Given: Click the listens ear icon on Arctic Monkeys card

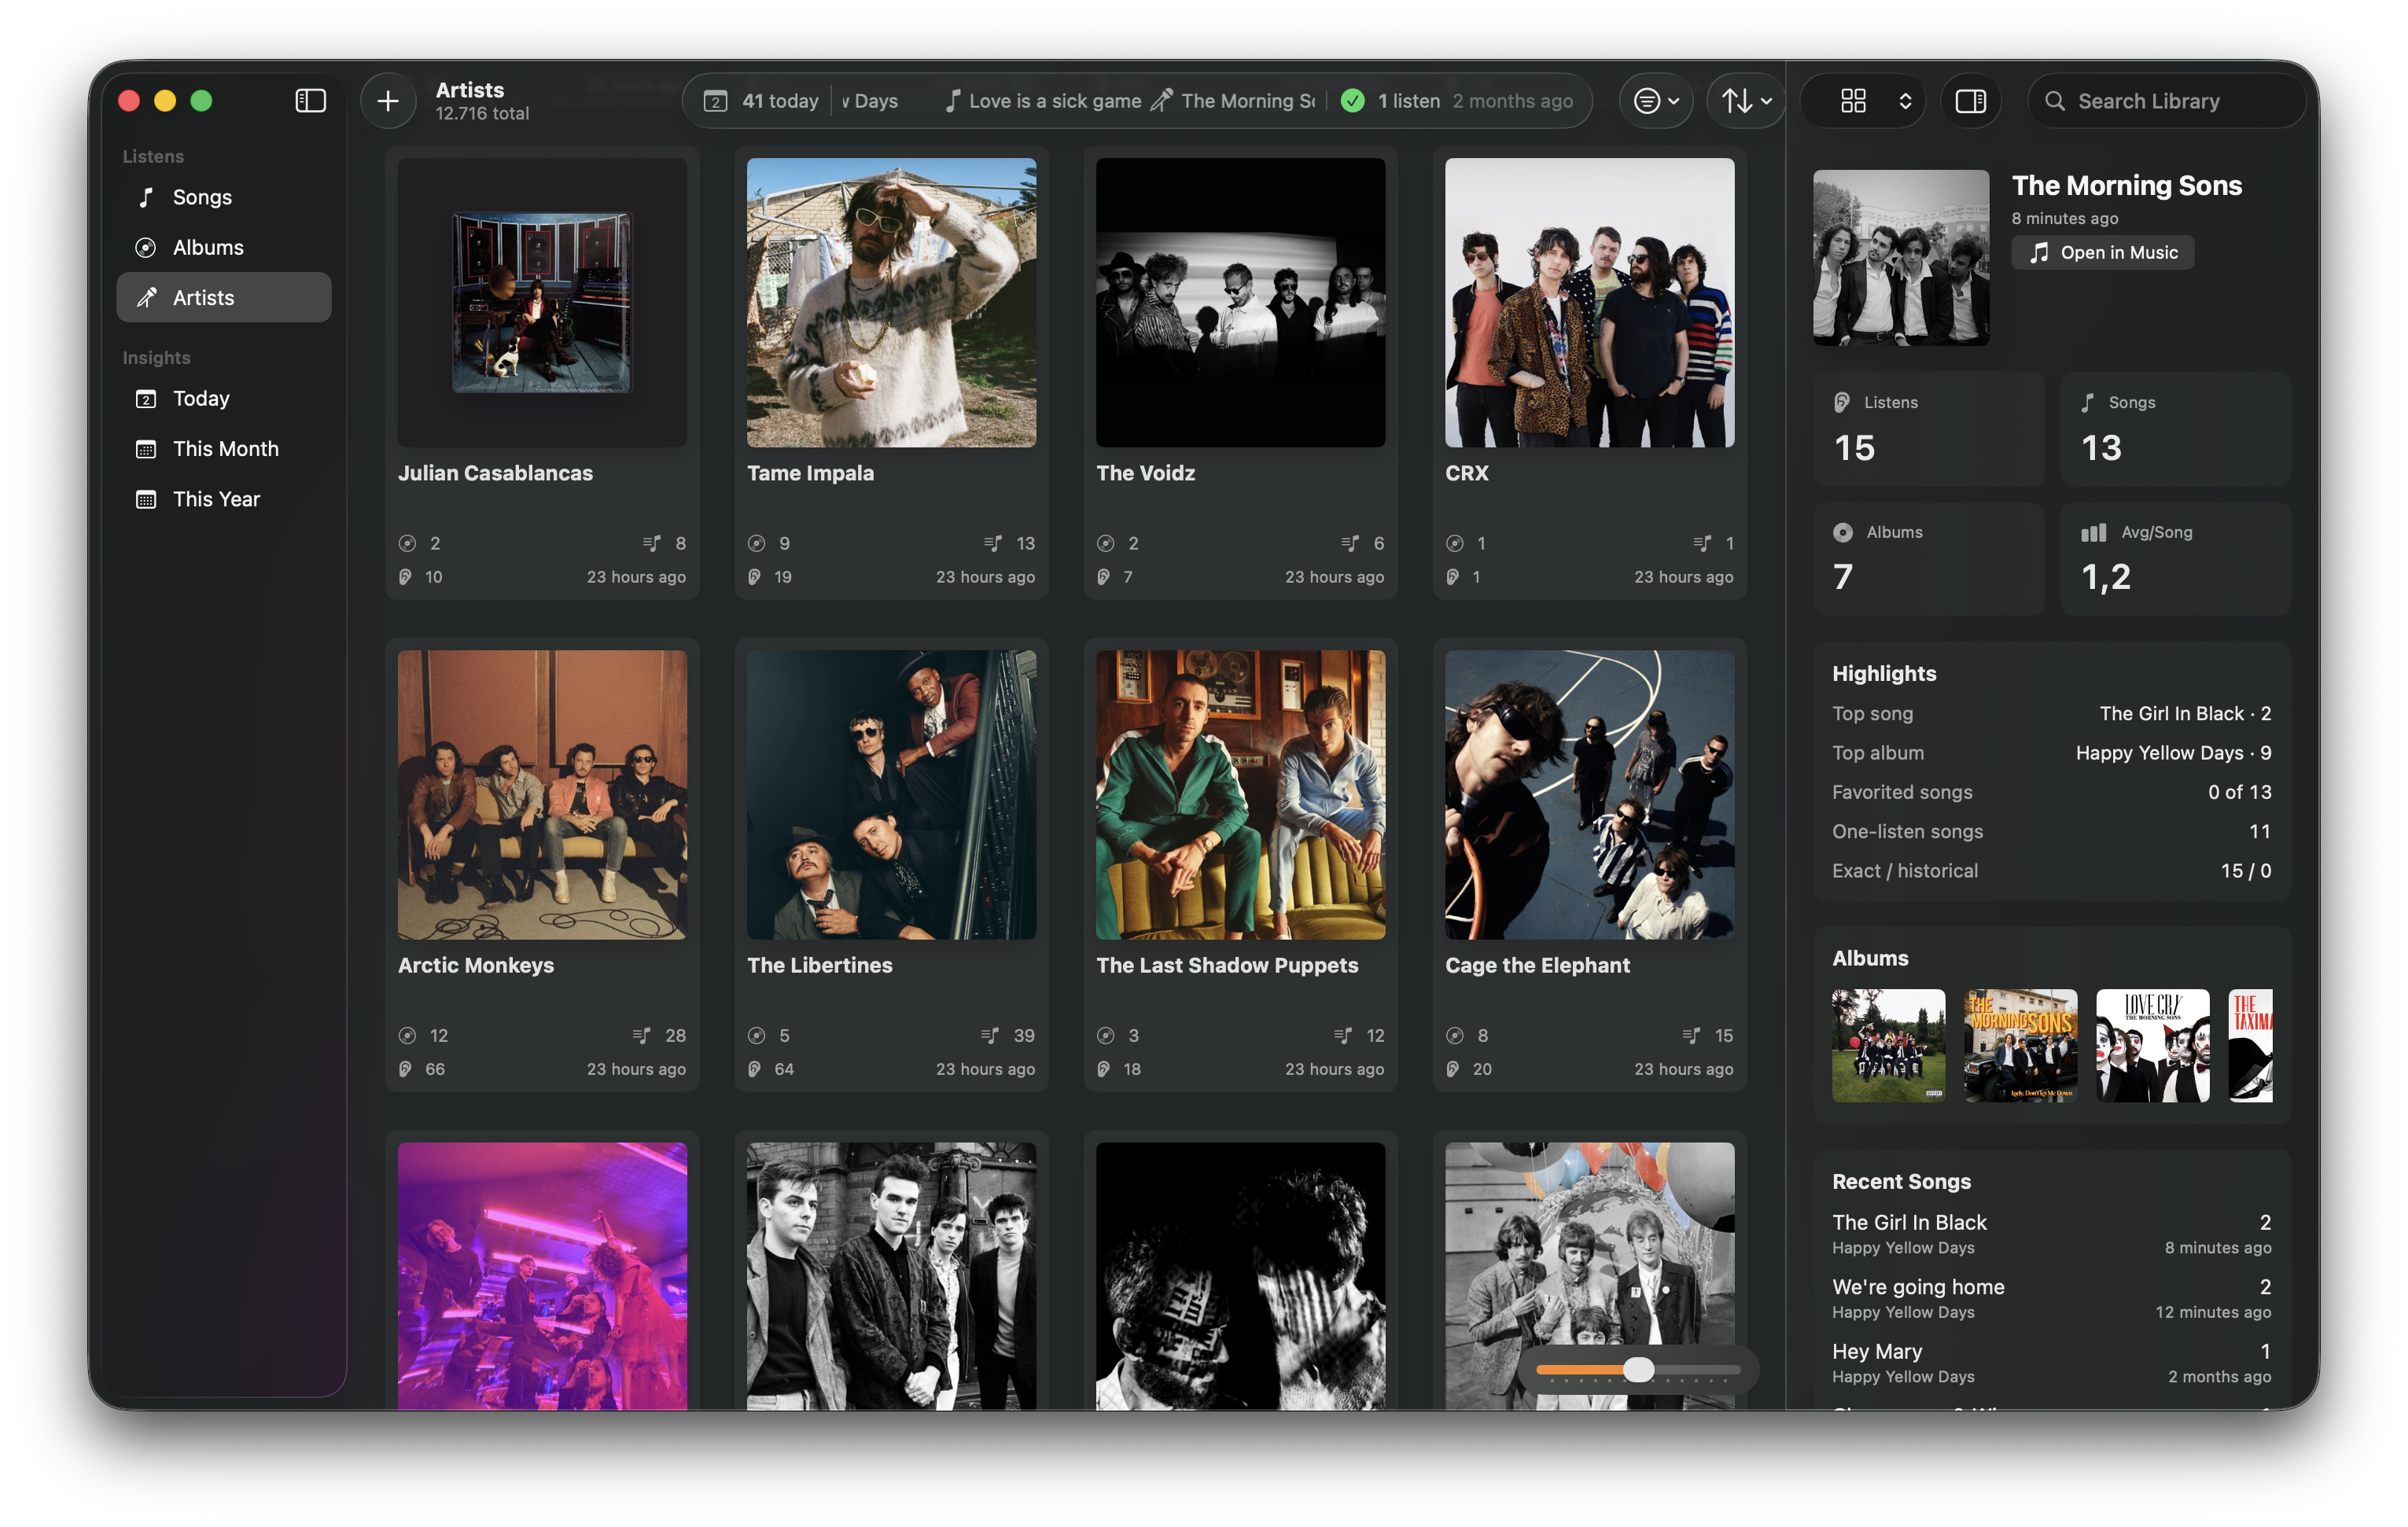Looking at the screenshot, I should (406, 1069).
